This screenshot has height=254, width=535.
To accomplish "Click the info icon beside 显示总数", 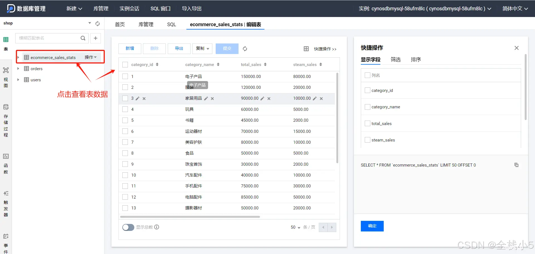I will [157, 227].
